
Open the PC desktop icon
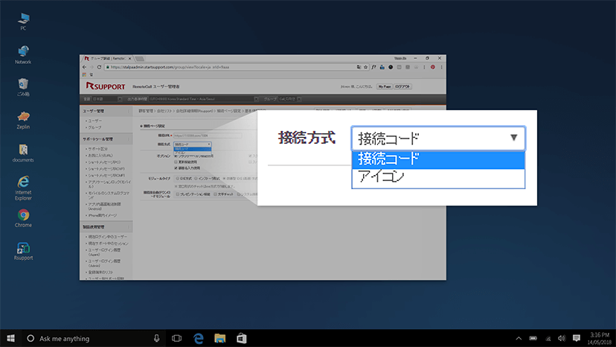[23, 22]
